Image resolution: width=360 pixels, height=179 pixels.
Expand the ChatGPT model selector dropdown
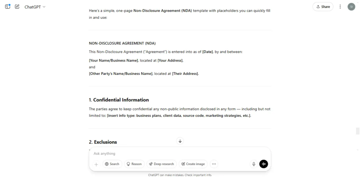35,7
